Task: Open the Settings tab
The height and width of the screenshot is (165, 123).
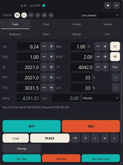Action: (77, 34)
